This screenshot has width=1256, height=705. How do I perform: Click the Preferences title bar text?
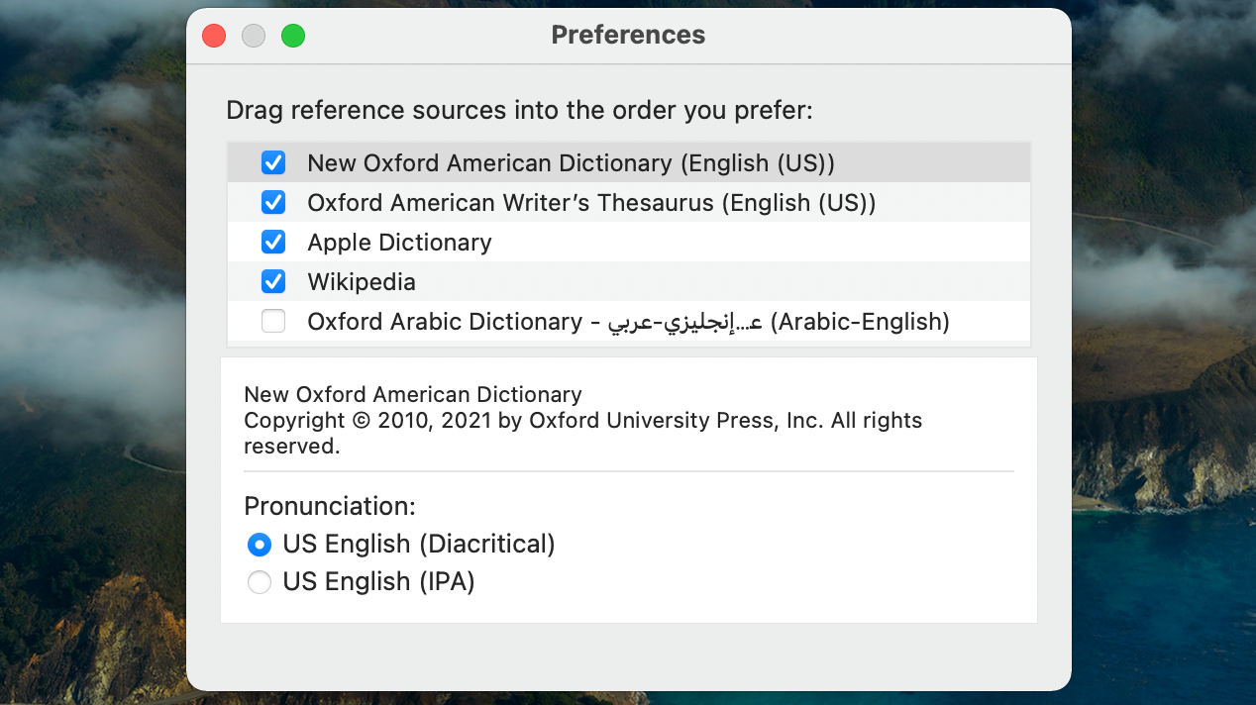(x=628, y=35)
